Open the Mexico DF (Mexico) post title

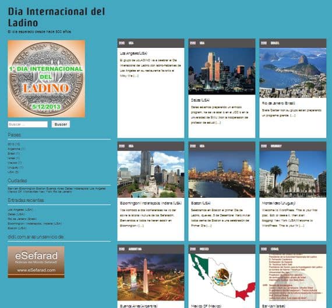coord(206,306)
